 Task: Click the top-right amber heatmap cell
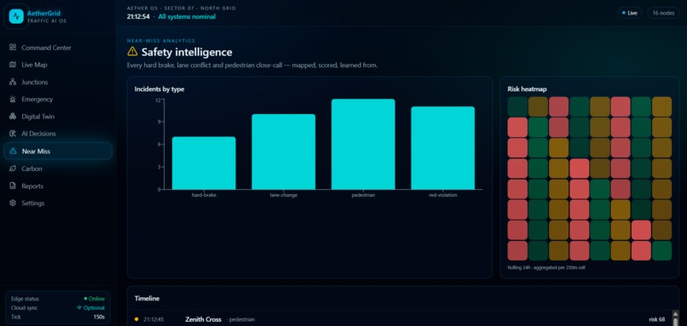[x=661, y=106]
